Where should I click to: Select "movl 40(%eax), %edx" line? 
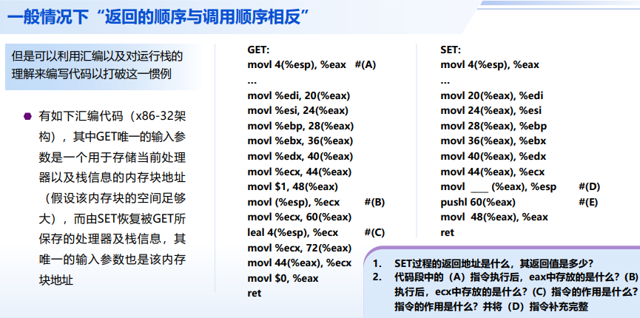coord(493,156)
